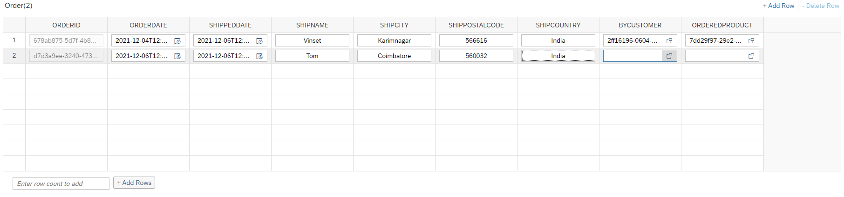
Task: Open value help for row 1 BYCUSTOMER
Action: click(x=669, y=41)
